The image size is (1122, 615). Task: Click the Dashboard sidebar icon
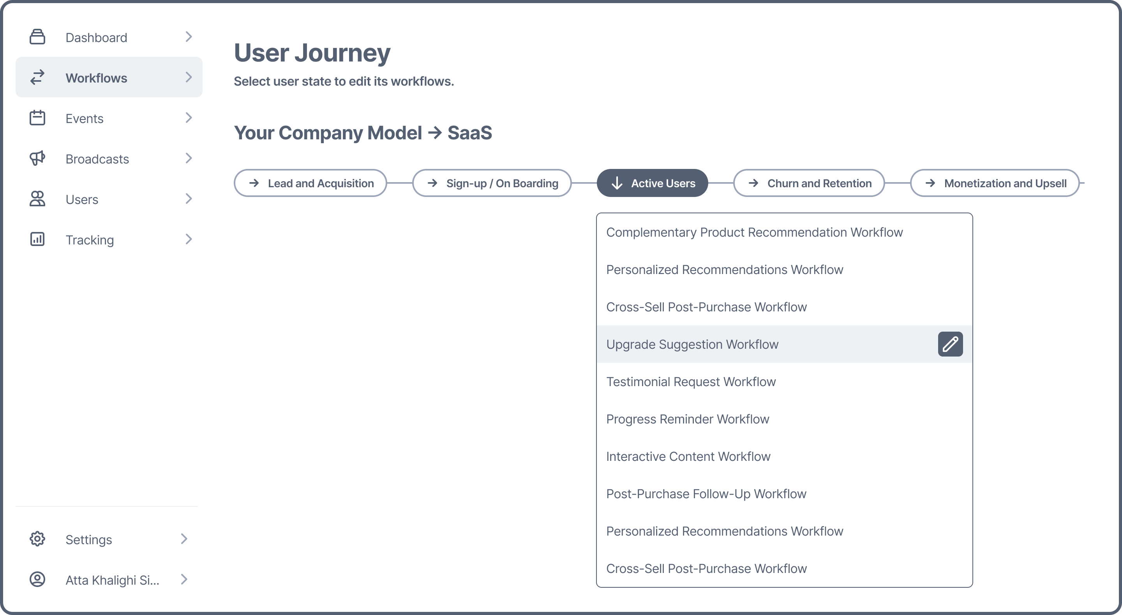[37, 37]
